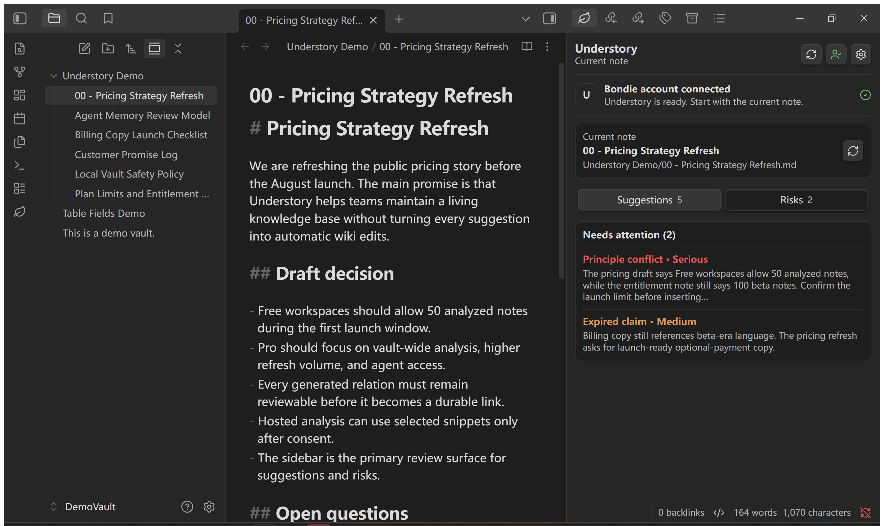Toggle the right sidebar collapse icon
This screenshot has width=884, height=526.
coord(549,19)
